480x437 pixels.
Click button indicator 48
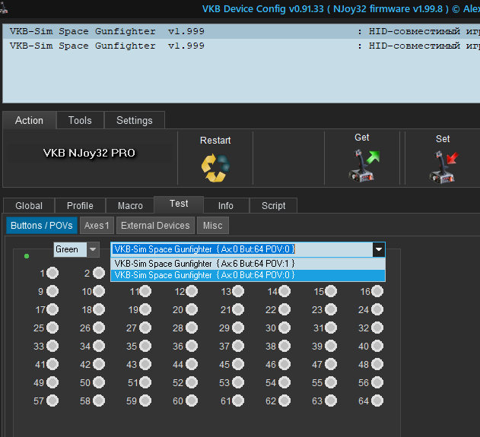tap(377, 364)
